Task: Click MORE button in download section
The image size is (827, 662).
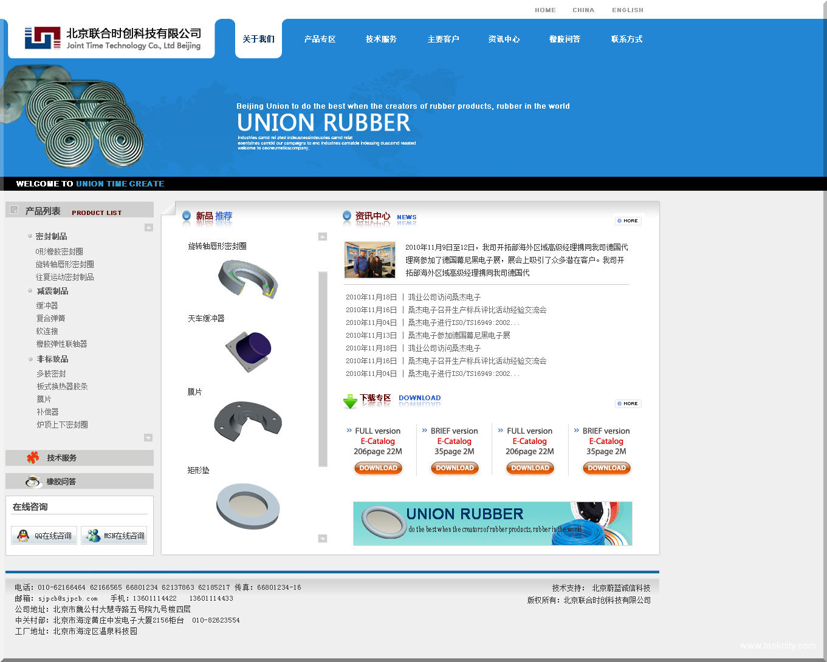Action: (628, 403)
